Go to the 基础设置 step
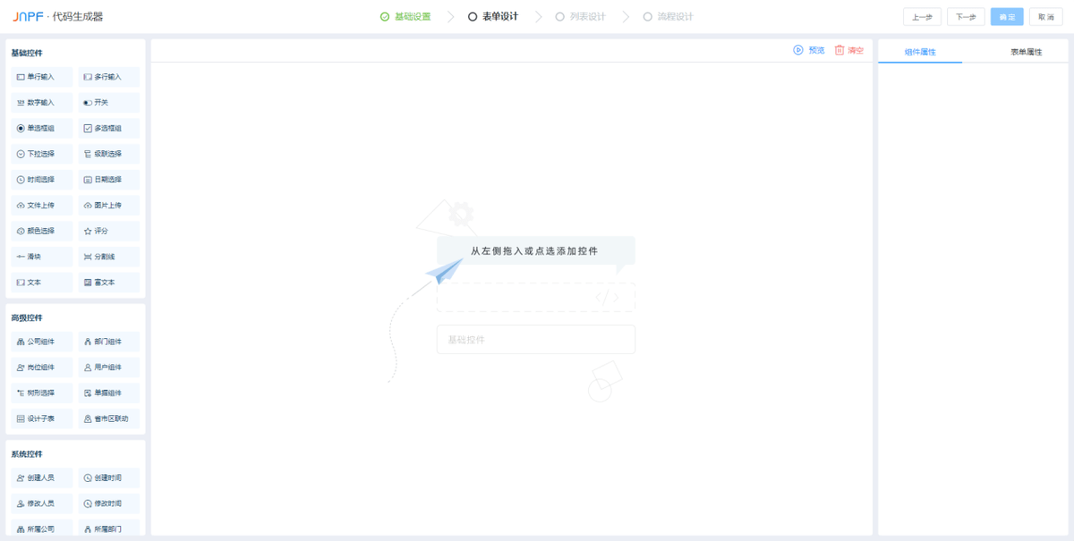1074x541 pixels. click(x=405, y=16)
